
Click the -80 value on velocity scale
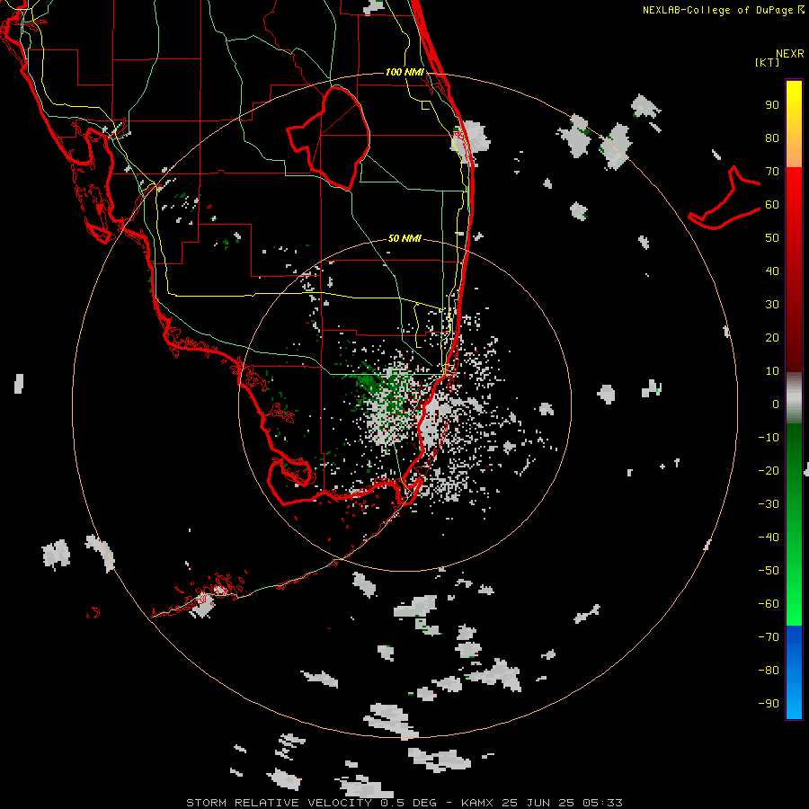pos(769,671)
